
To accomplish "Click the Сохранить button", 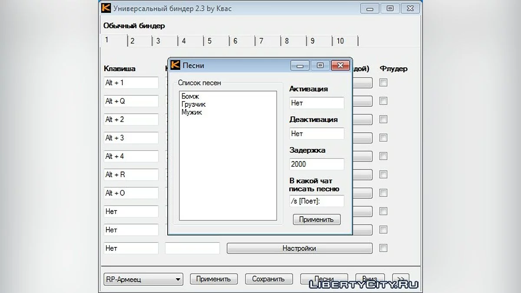I will 268,279.
